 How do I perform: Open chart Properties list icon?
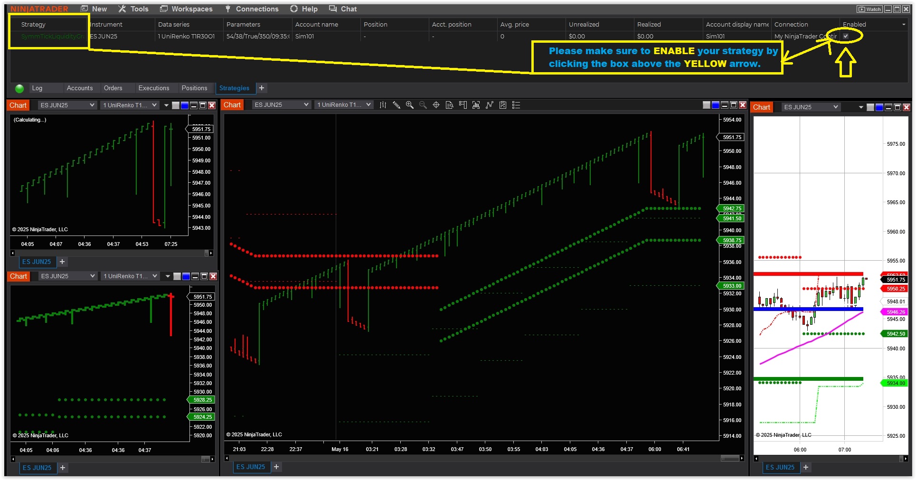516,105
